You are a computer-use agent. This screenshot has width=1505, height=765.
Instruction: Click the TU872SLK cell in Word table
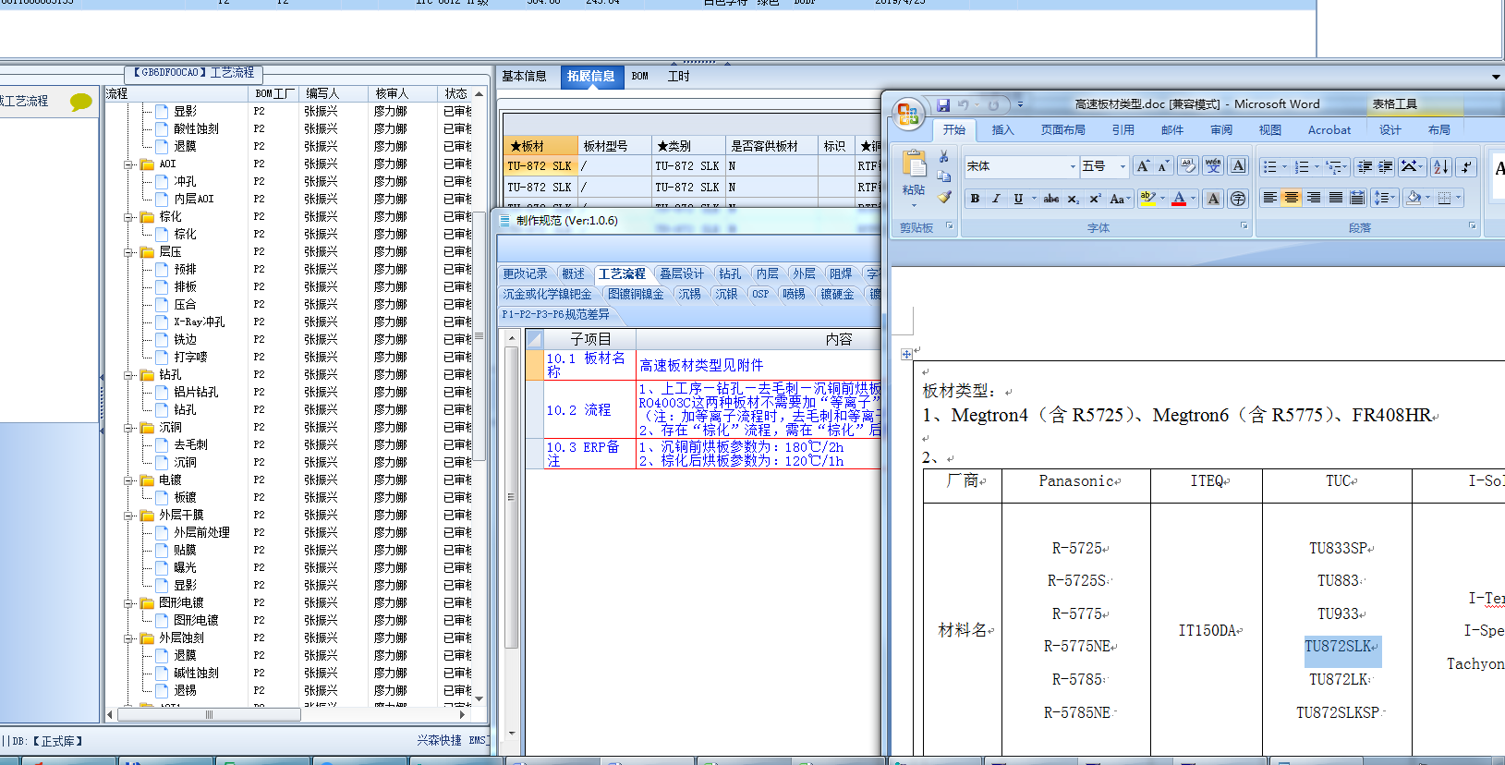pyautogui.click(x=1338, y=647)
